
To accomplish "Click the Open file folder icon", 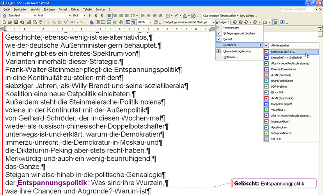I will [10, 22].
